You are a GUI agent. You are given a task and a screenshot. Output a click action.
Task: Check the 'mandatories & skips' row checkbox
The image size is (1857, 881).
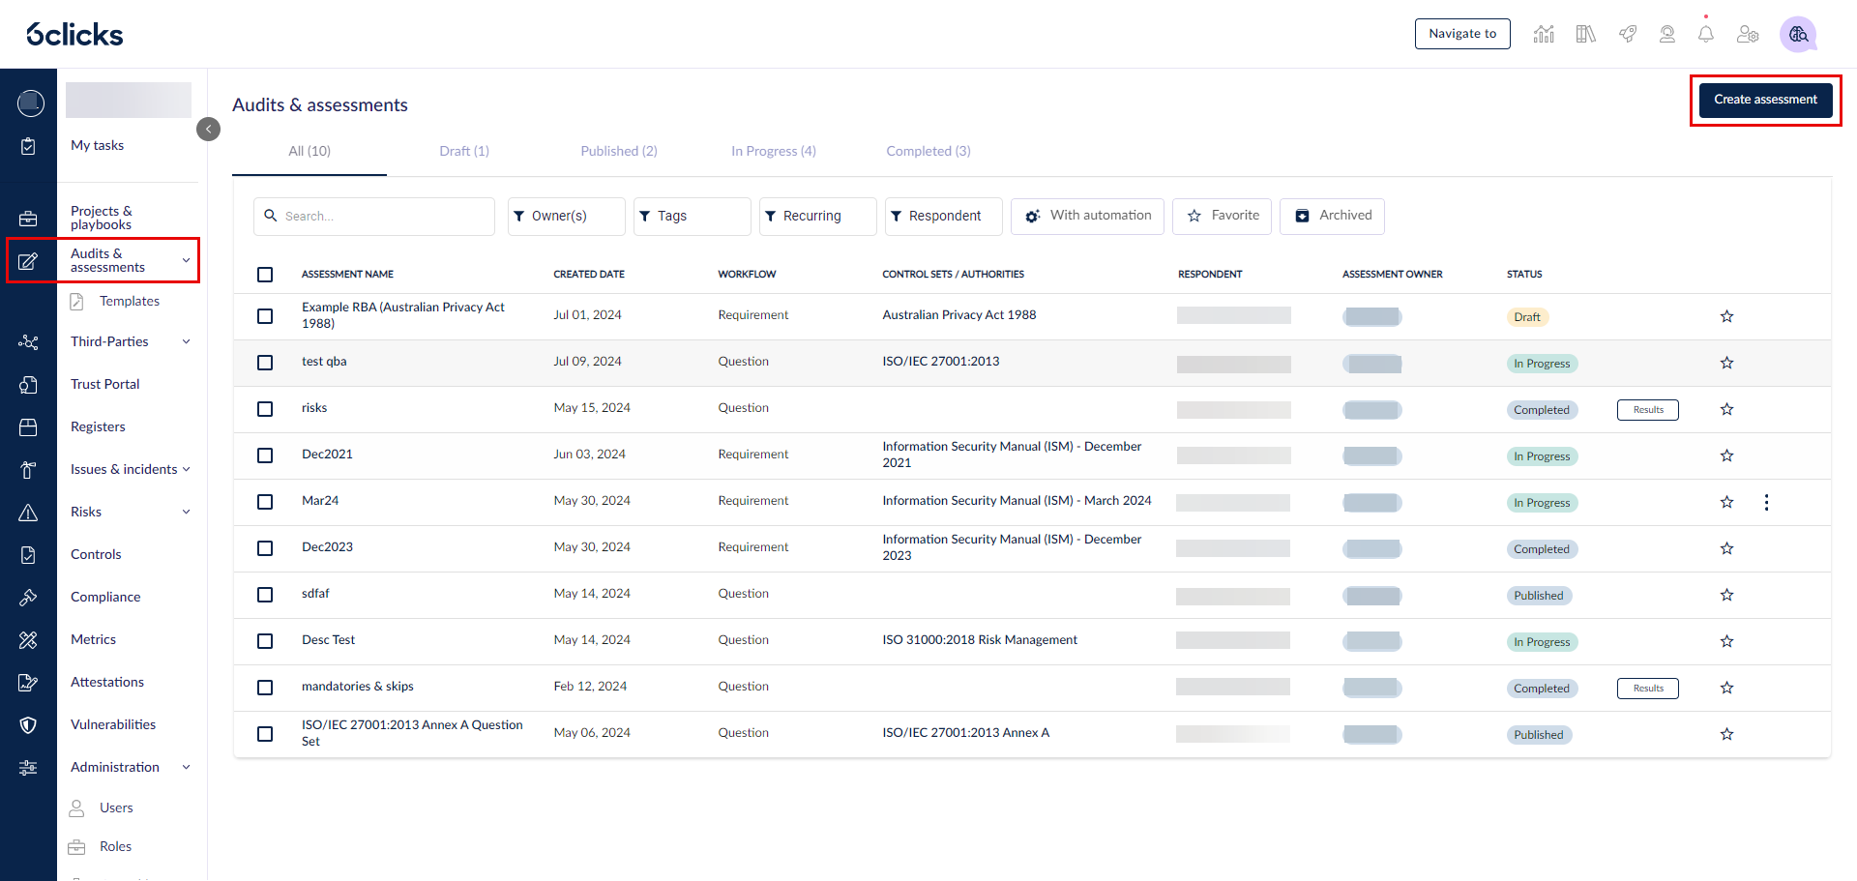click(x=265, y=688)
